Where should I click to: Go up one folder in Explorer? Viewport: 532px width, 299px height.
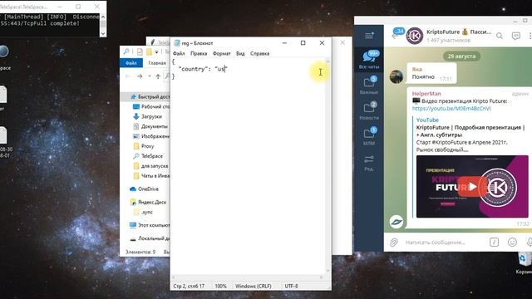point(158,76)
